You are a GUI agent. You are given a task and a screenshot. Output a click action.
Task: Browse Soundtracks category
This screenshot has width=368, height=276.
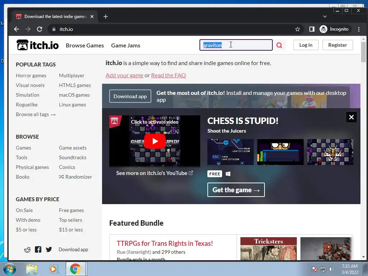coord(73,157)
